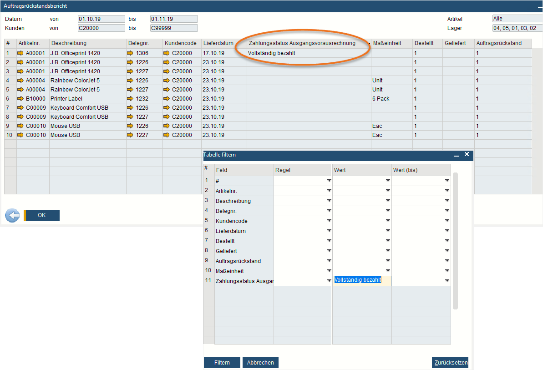Click the Abbrechen button
This screenshot has width=543, height=370.
pos(260,362)
